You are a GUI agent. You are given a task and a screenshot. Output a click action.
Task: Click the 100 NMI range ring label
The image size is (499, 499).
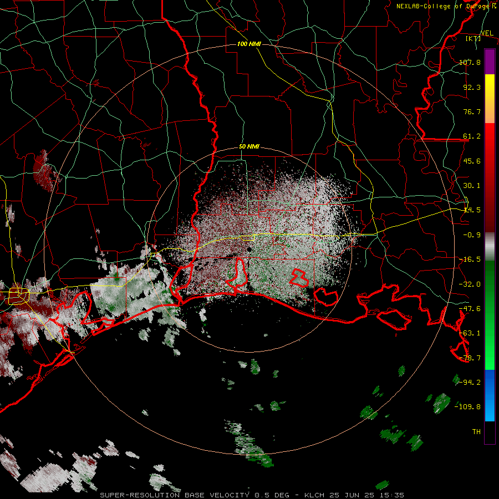(249, 44)
